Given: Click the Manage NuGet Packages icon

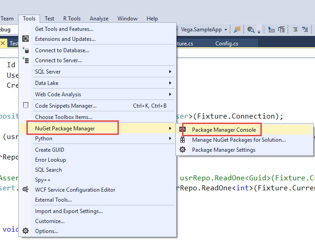Looking at the screenshot, I should tap(183, 140).
